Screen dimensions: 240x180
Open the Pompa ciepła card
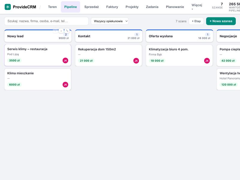228,55
